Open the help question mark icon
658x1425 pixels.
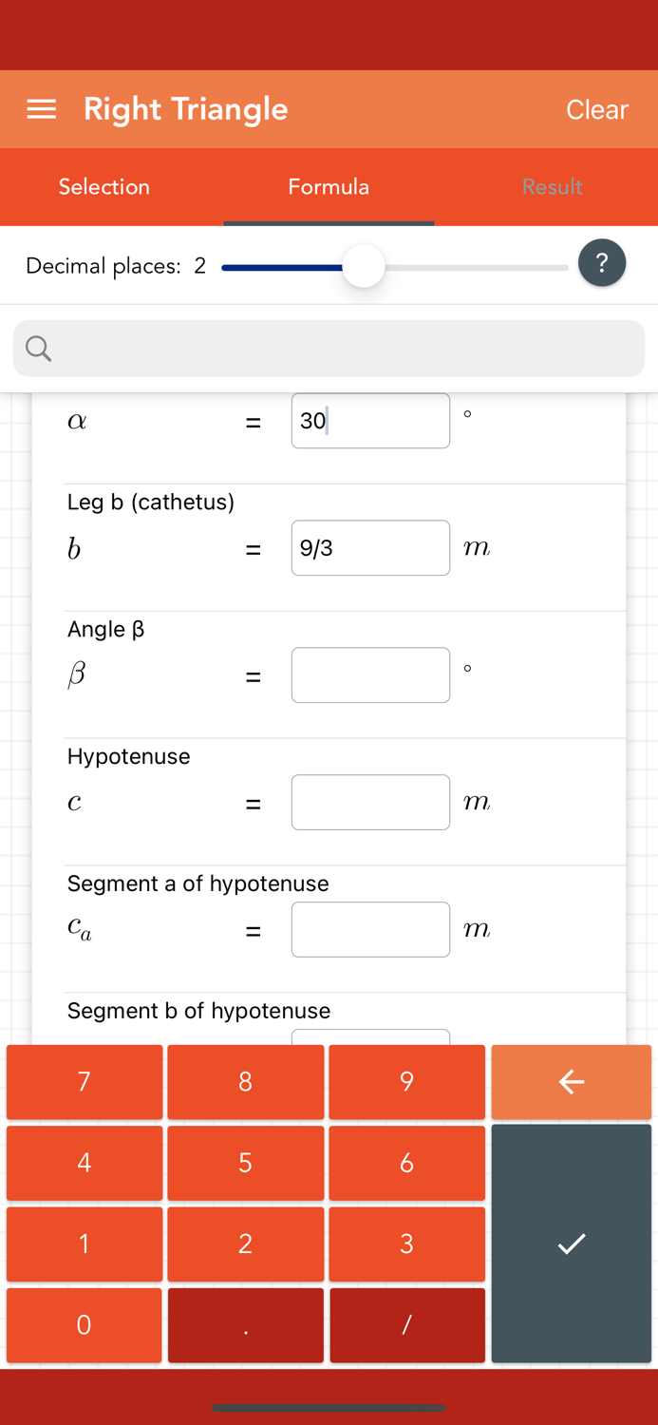(602, 262)
